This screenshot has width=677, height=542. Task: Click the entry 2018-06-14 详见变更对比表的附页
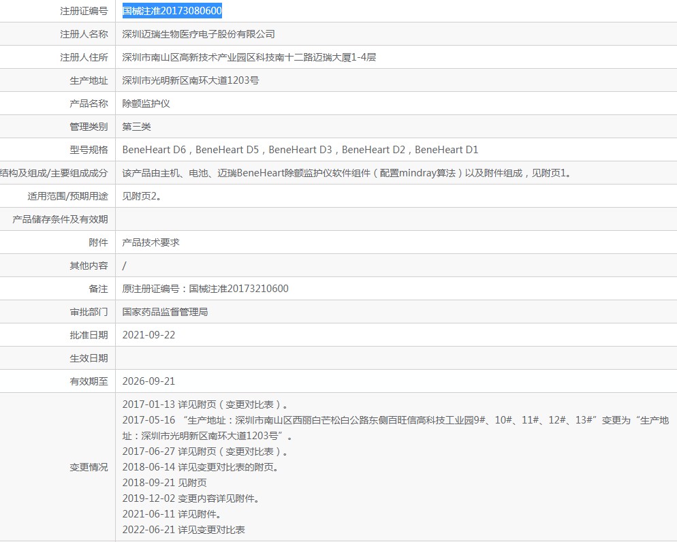[200, 467]
